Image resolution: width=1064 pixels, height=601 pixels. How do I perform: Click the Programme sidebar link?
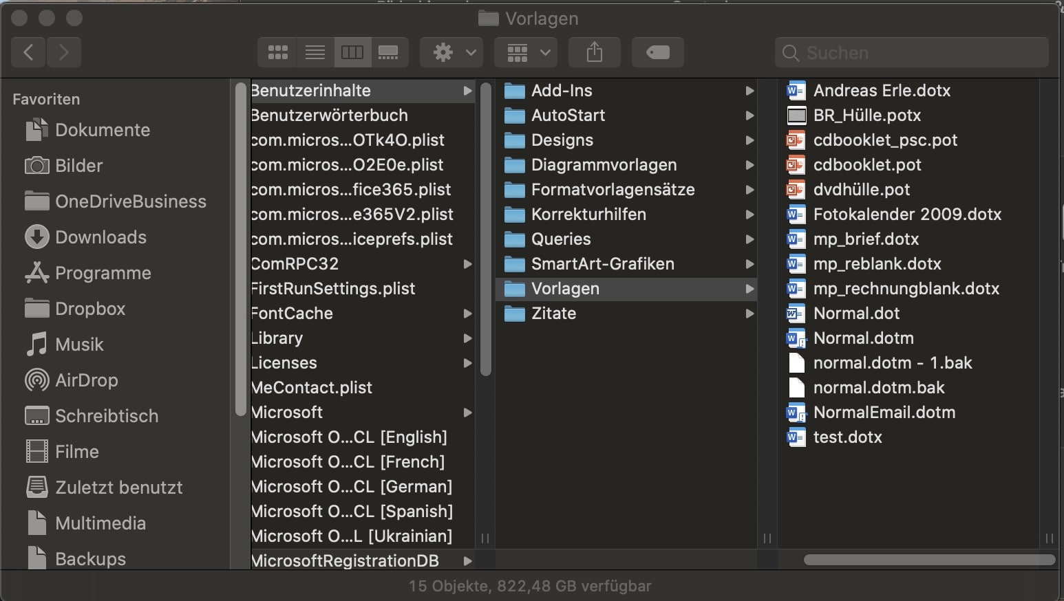103,273
